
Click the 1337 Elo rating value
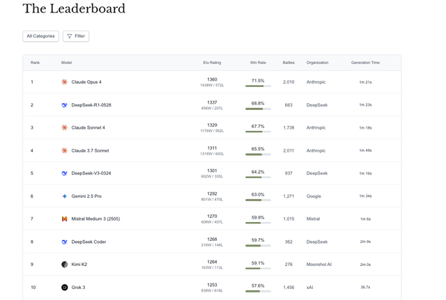(212, 102)
